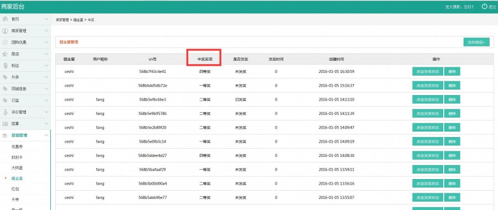Viewport: 498px width, 210px height.
Task: Click the stack icon beside 营销管理
Action: click(5, 135)
